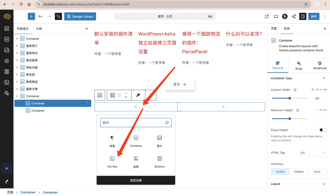Toggle the Equal Height switch
The image size is (330, 196).
pyautogui.click(x=322, y=130)
